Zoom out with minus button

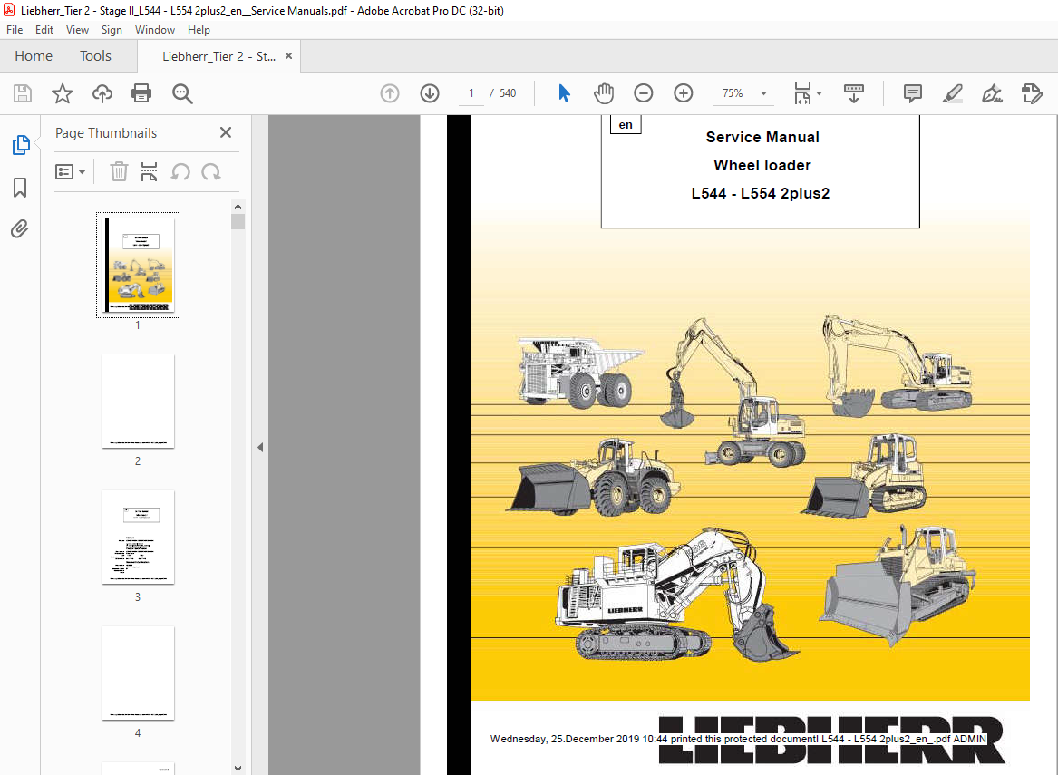coord(644,93)
